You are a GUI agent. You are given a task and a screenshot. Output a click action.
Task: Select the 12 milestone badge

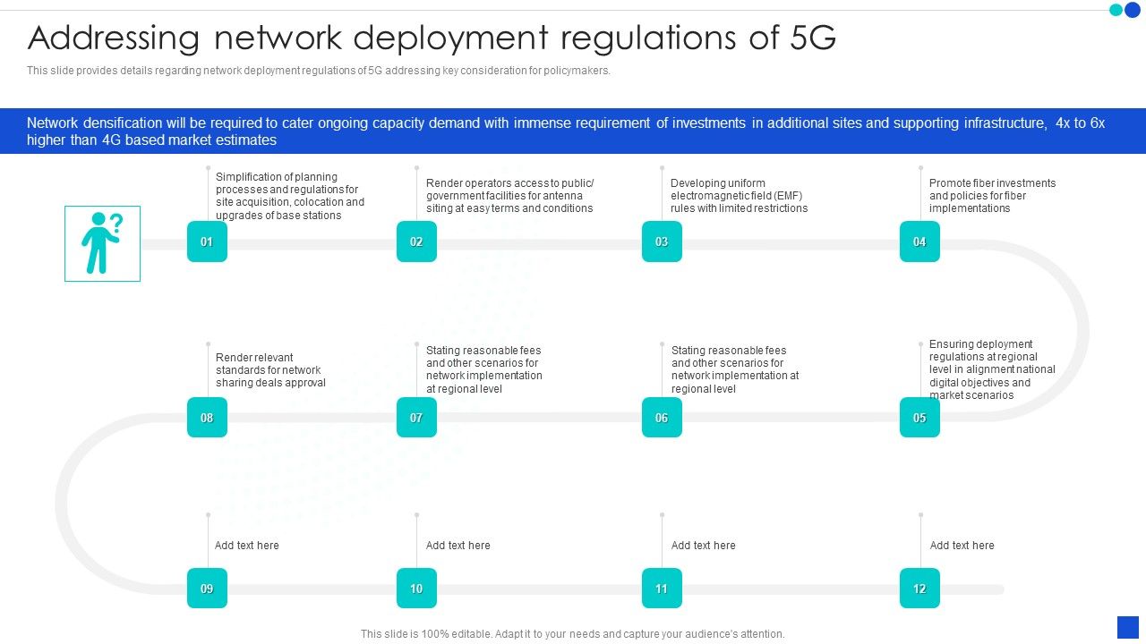click(x=919, y=589)
